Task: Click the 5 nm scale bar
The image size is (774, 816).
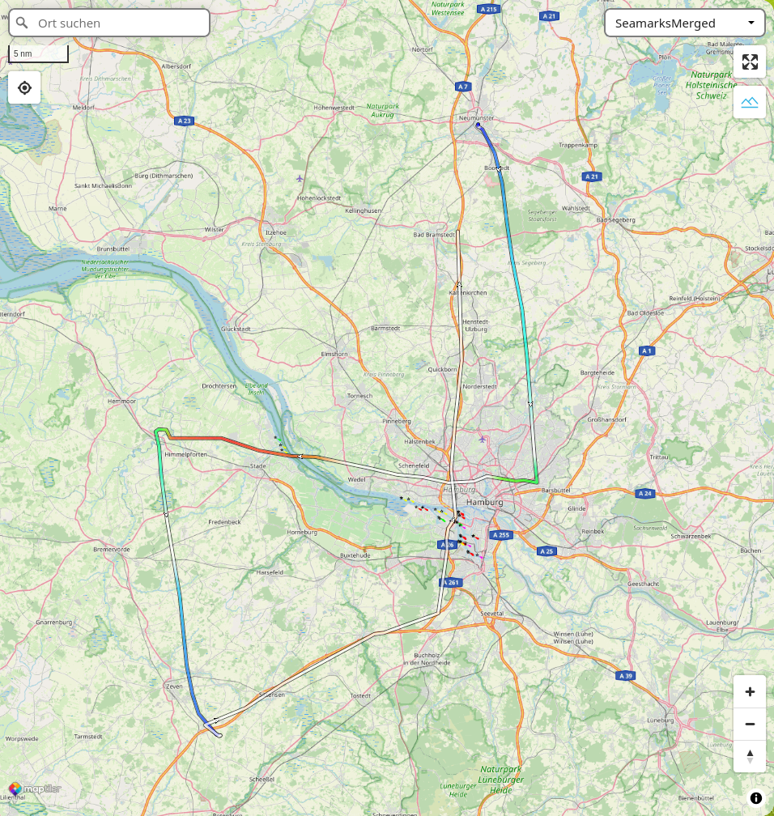Action: click(38, 53)
